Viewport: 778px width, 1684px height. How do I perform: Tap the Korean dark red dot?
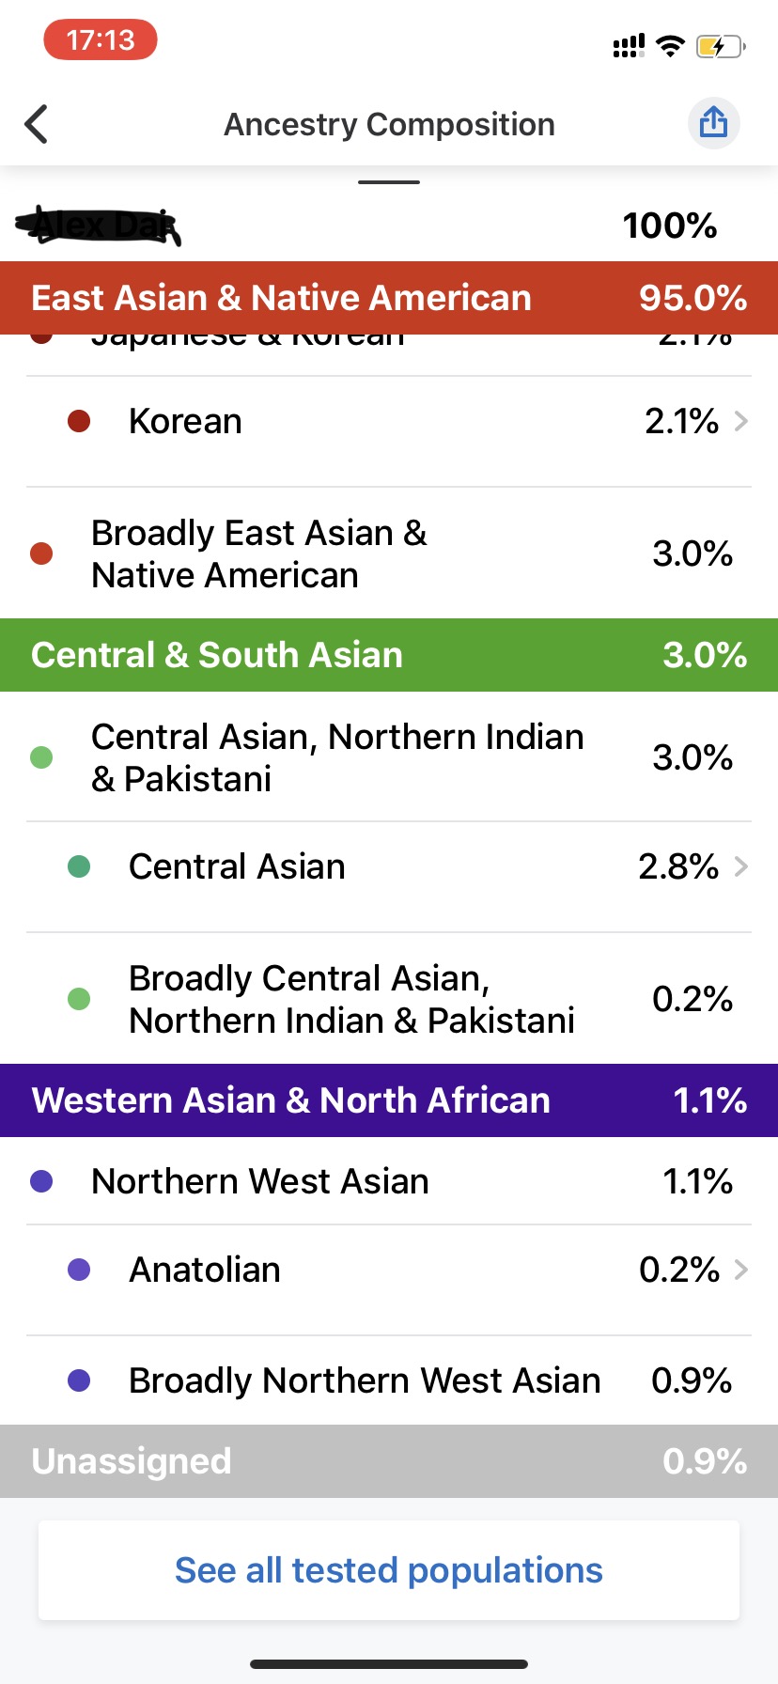coord(79,421)
